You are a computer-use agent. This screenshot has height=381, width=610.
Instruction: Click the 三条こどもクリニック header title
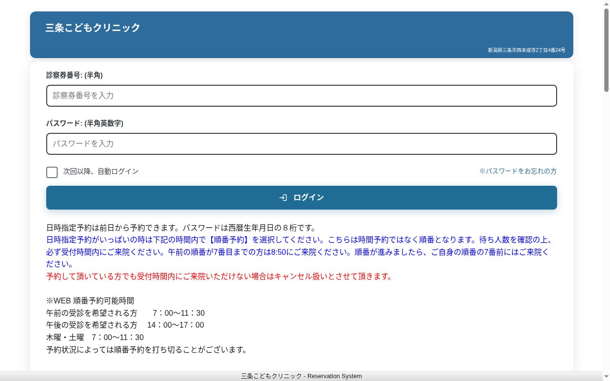pos(93,28)
